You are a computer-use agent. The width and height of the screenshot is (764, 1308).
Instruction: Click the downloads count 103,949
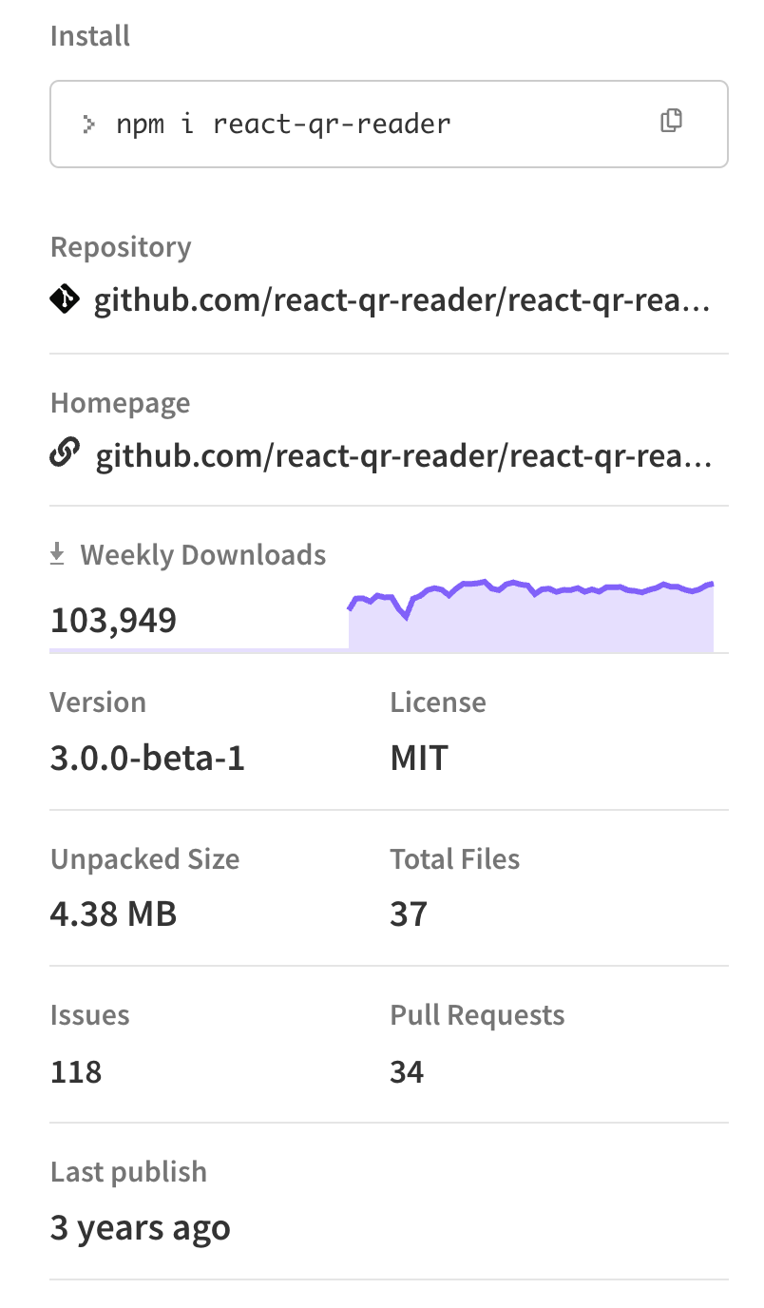pos(113,620)
